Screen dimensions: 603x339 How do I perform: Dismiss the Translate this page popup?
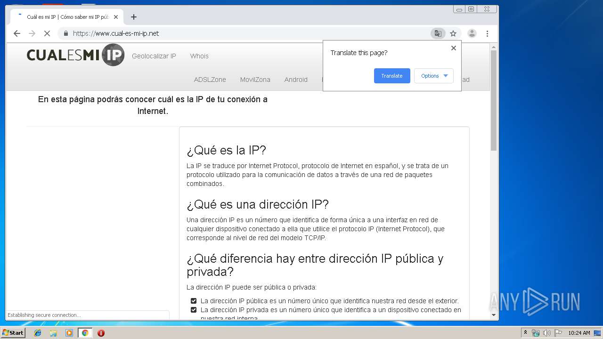454,48
